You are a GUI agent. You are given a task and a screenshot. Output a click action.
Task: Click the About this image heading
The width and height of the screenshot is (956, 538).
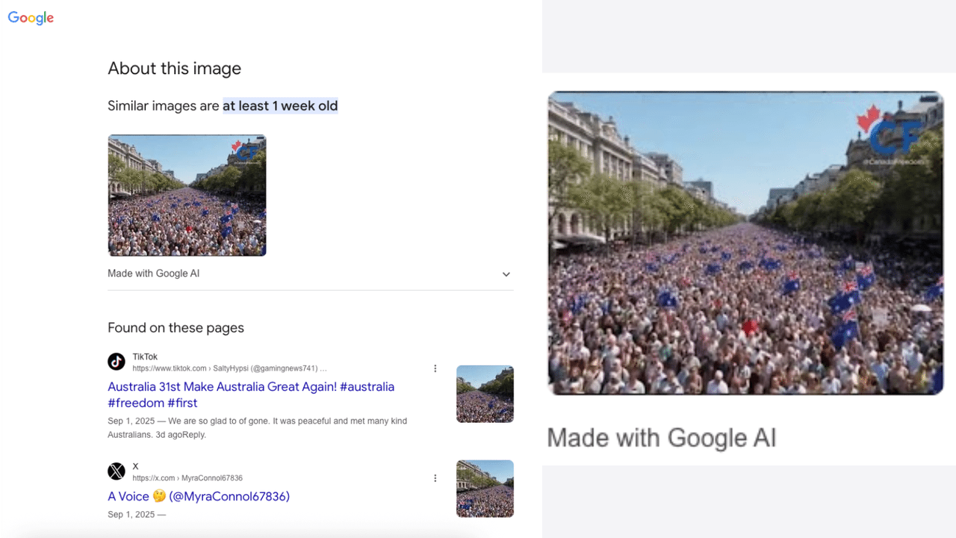tap(174, 68)
